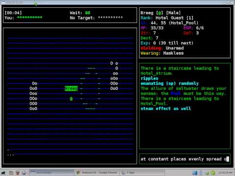Viewport: 235px width, 176px height.
Task: Click 'The allure of saltwater draws your' line
Action: point(184,88)
